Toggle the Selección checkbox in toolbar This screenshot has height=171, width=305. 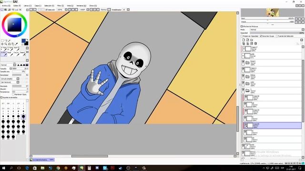point(47,9)
